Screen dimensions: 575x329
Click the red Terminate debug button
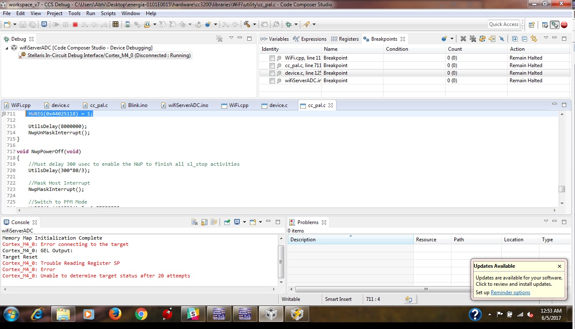[x=75, y=25]
